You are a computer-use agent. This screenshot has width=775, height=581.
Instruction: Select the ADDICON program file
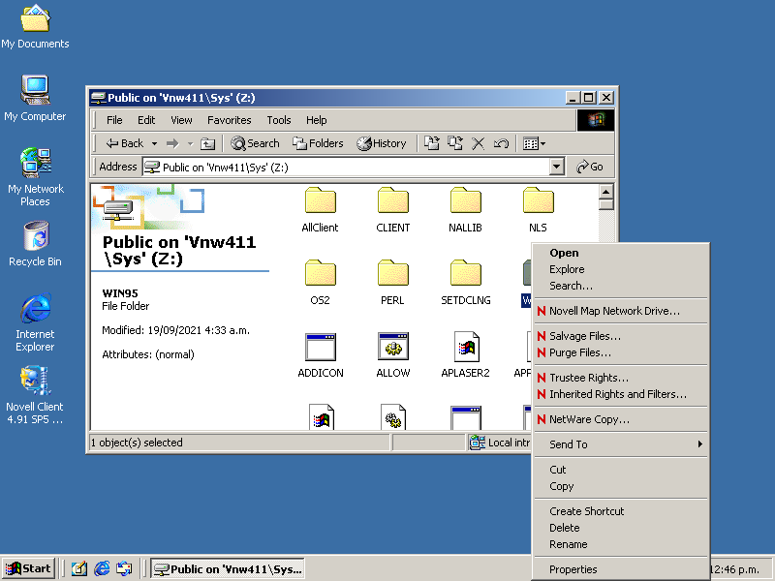pos(321,355)
